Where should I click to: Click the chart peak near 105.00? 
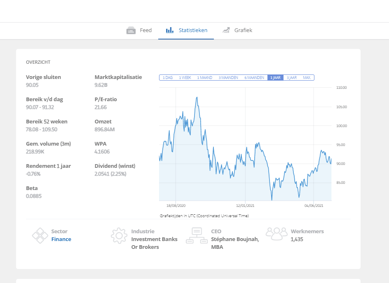[x=197, y=97]
